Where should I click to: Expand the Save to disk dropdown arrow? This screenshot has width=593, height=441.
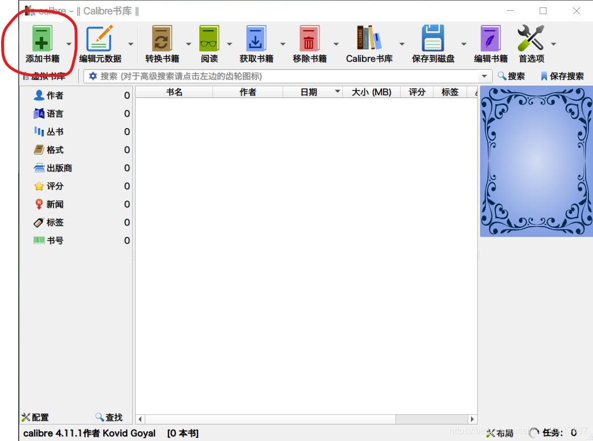[464, 44]
